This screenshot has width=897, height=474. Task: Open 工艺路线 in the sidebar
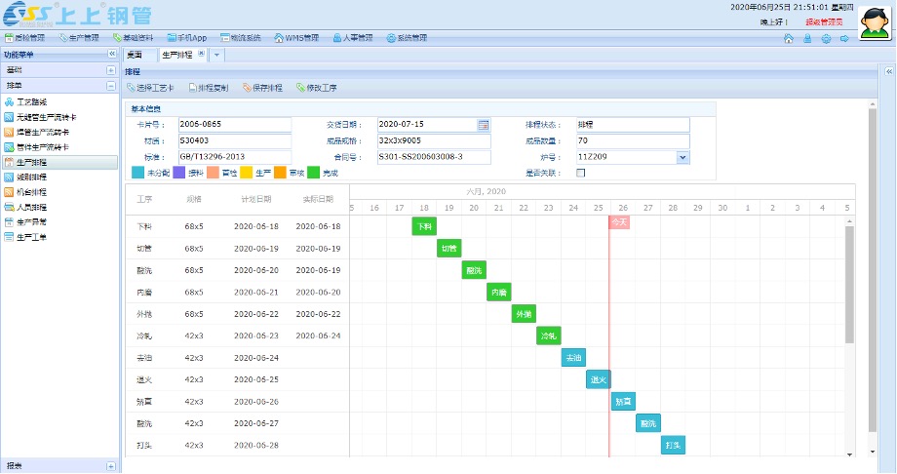[x=30, y=101]
